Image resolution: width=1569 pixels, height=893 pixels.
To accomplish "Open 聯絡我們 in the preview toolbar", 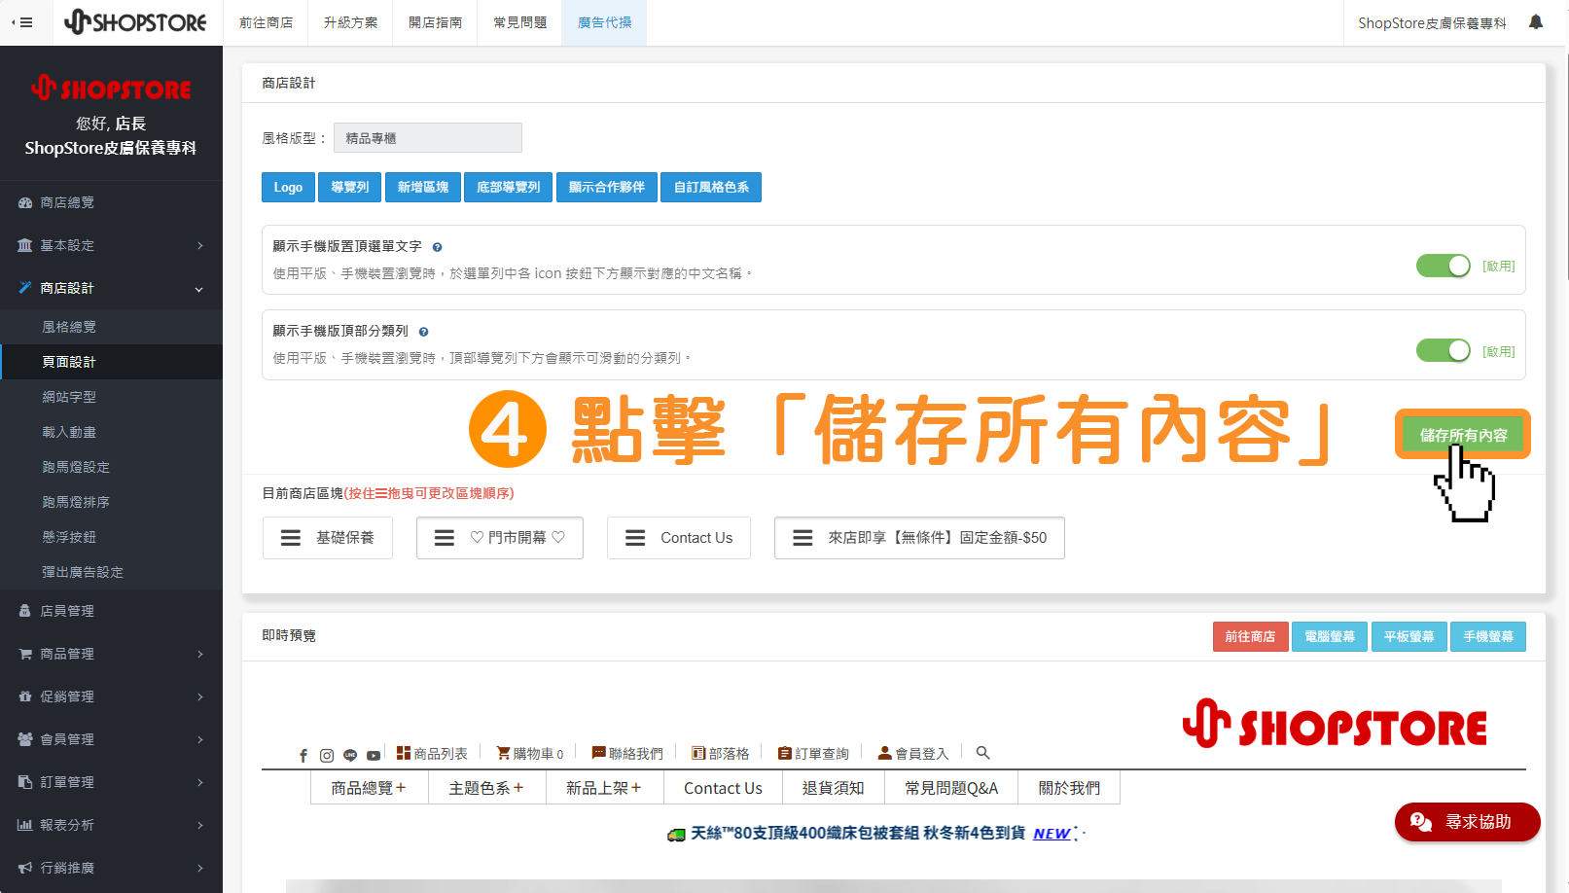I will 627,753.
